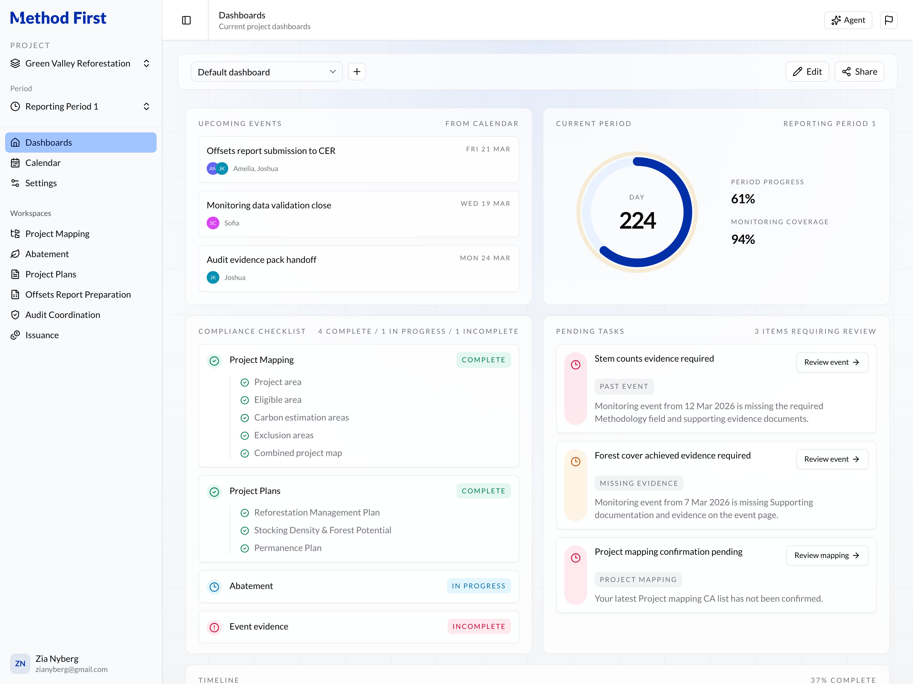Viewport: 913px width, 684px height.
Task: Click the Reforestation Management Plan item
Action: [x=310, y=512]
